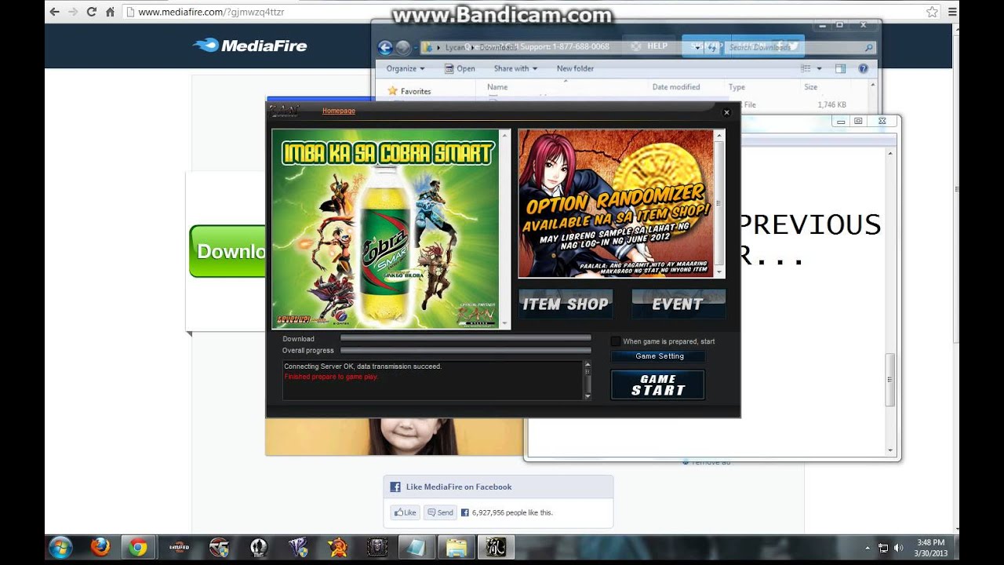
Task: Click the Cobra Smart banner image
Action: pos(386,229)
